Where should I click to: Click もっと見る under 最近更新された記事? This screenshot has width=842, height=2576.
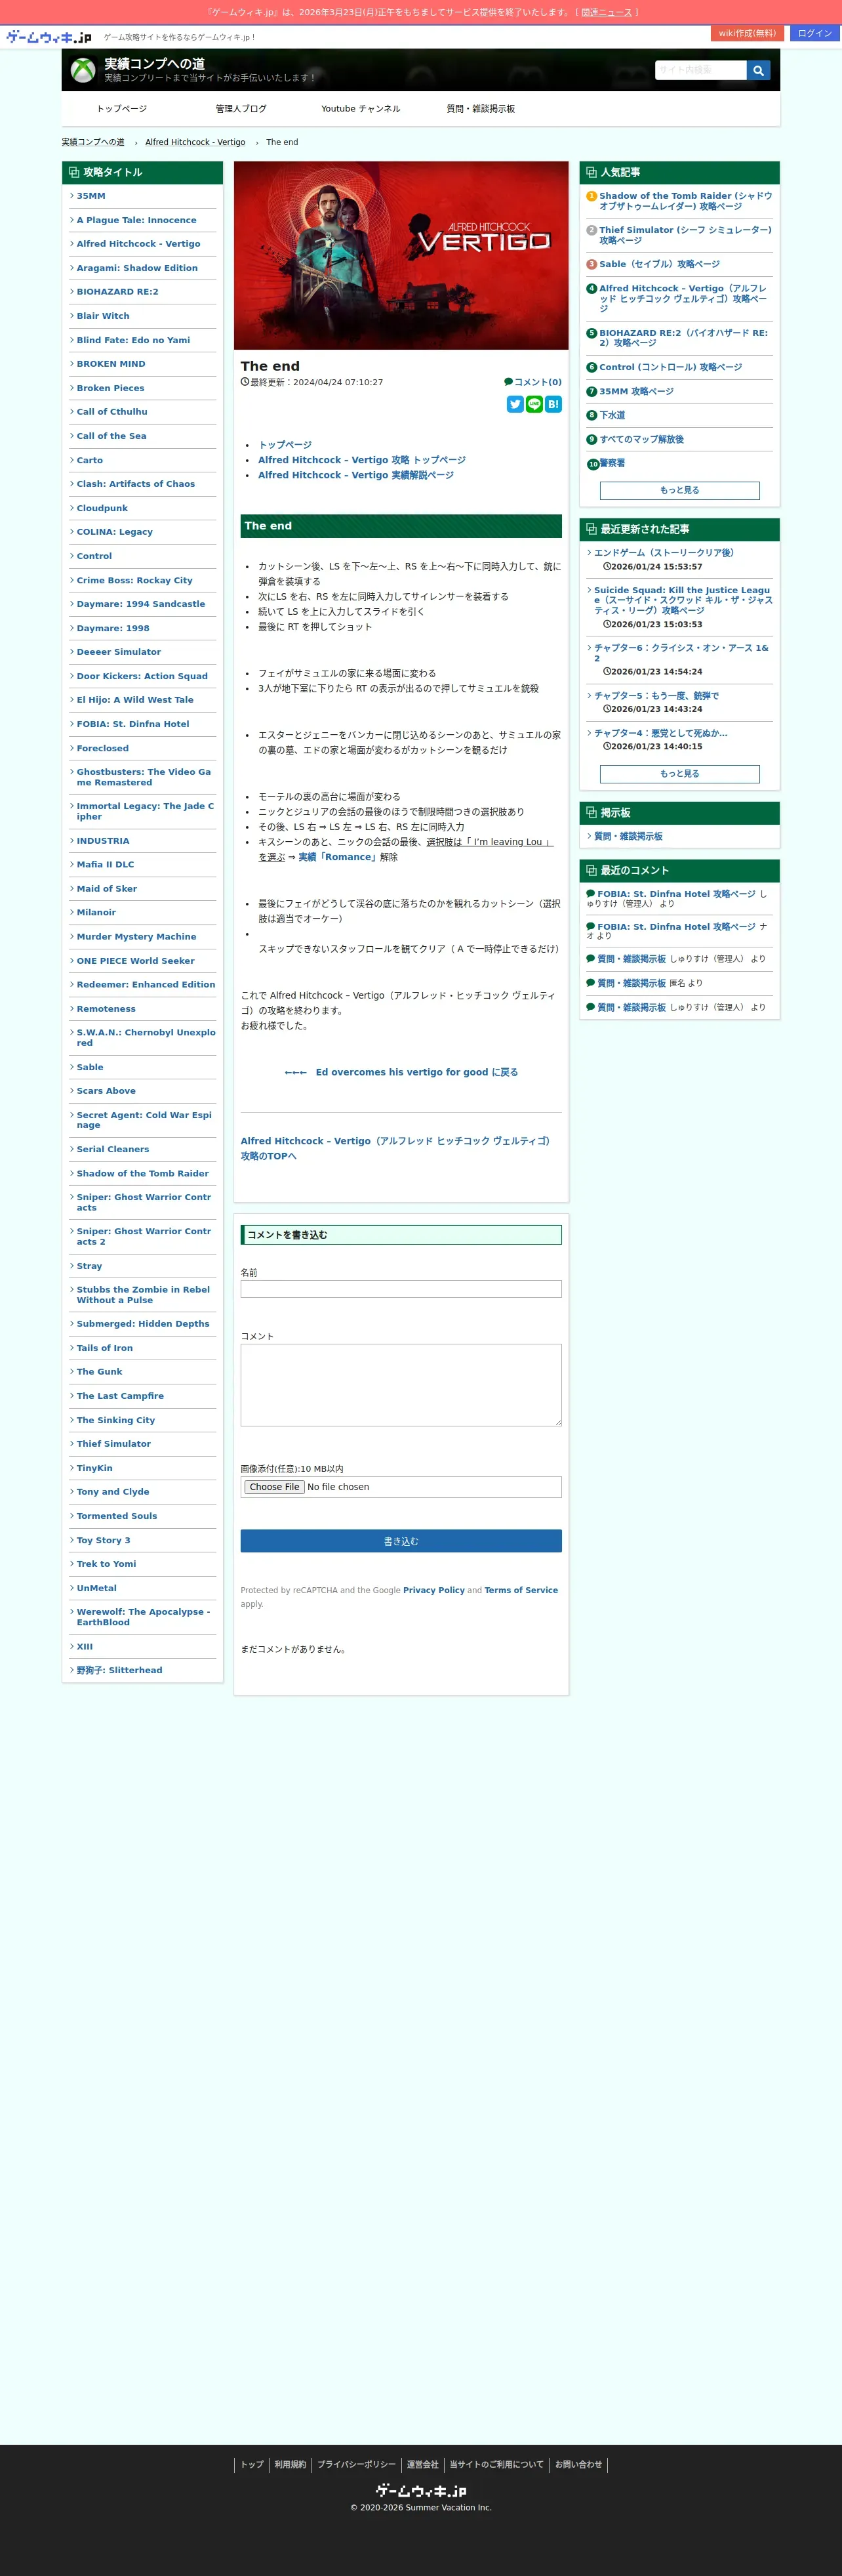(x=680, y=774)
